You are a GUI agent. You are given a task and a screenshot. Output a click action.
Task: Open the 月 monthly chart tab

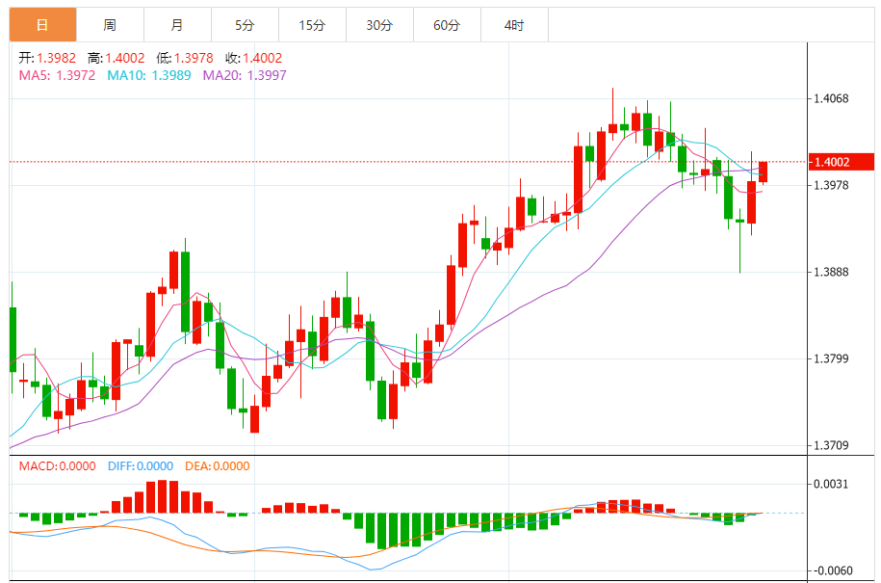click(177, 25)
